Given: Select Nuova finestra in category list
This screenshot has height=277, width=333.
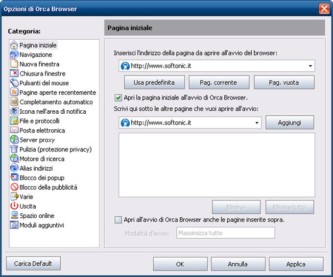Looking at the screenshot, I should pos(39,64).
